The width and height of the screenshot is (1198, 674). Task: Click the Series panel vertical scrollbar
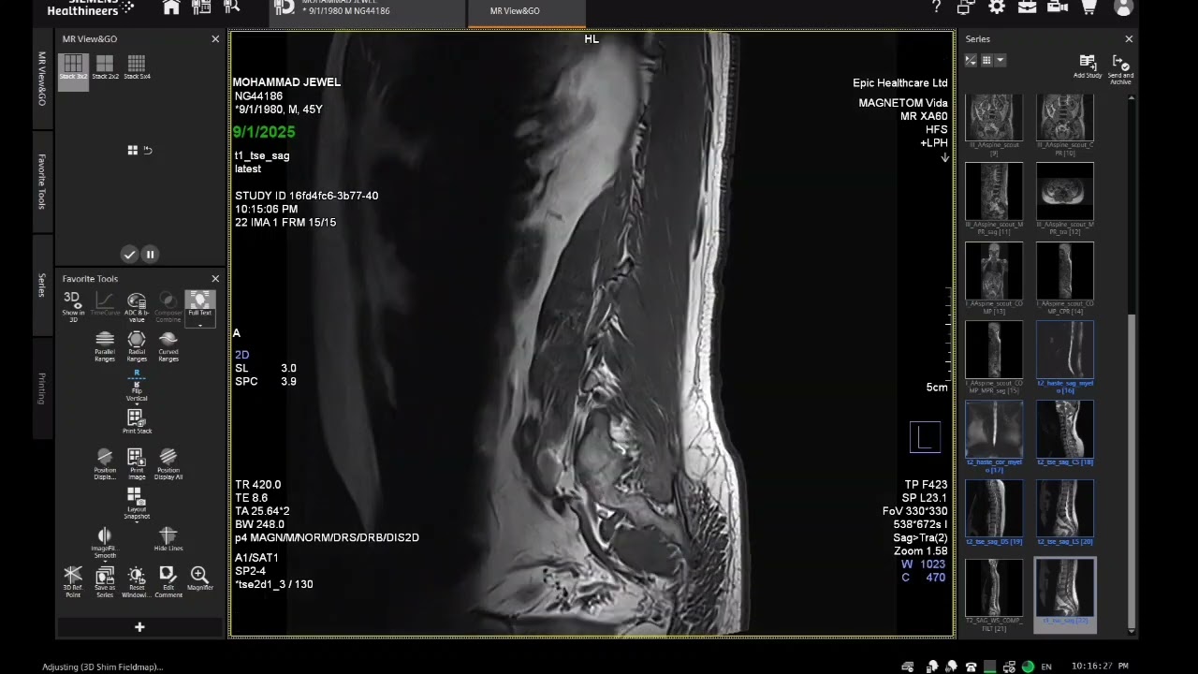1132,473
